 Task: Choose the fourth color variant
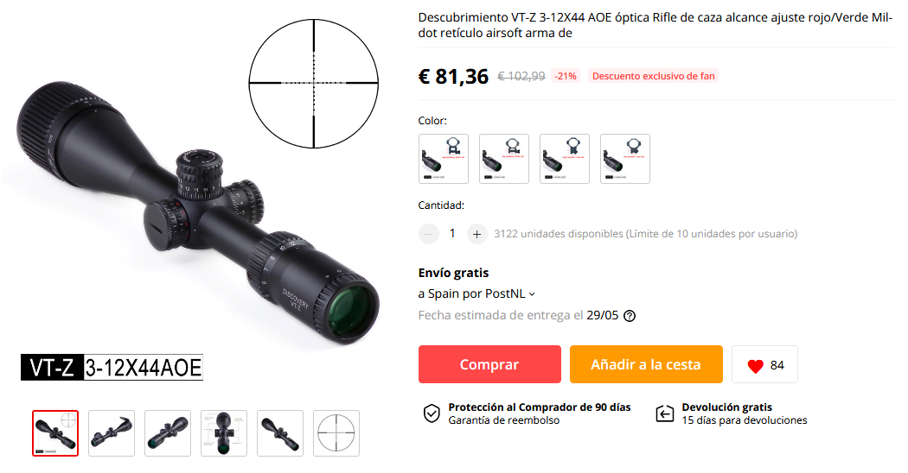[x=625, y=159]
